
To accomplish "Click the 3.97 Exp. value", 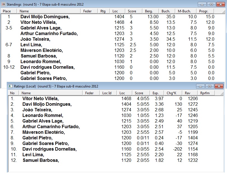I will click(x=159, y=98).
